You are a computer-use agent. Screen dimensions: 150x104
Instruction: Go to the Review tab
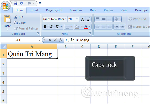coord(109,10)
